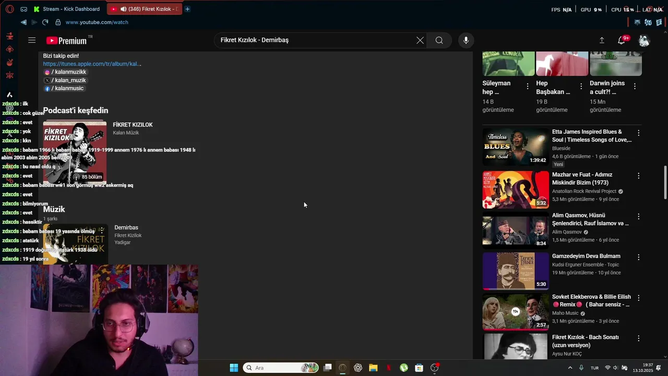This screenshot has width=668, height=376.
Task: Switch to Stream - Kick Dashboard tab
Action: [67, 9]
